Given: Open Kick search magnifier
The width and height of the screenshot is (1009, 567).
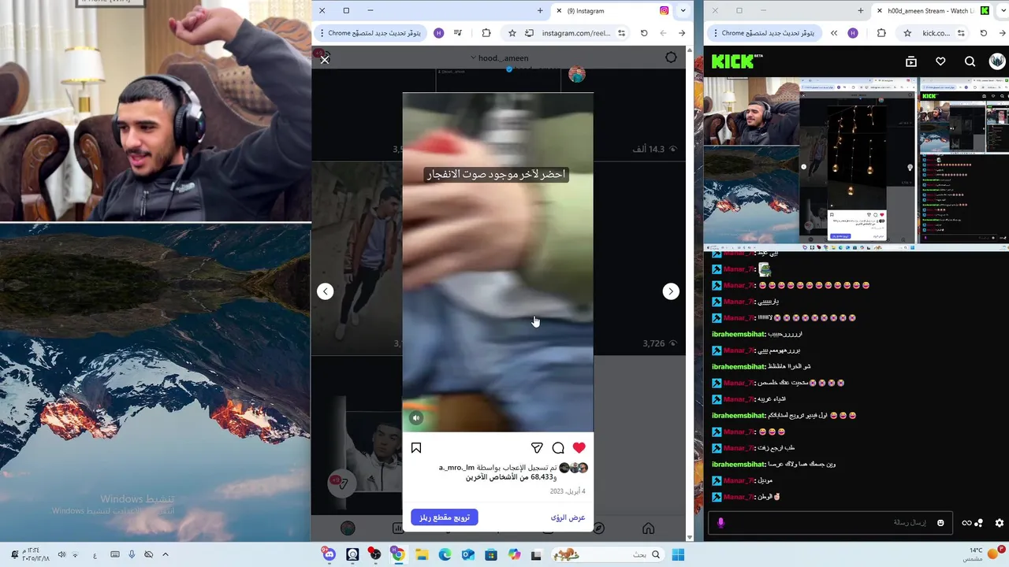Looking at the screenshot, I should click(970, 61).
